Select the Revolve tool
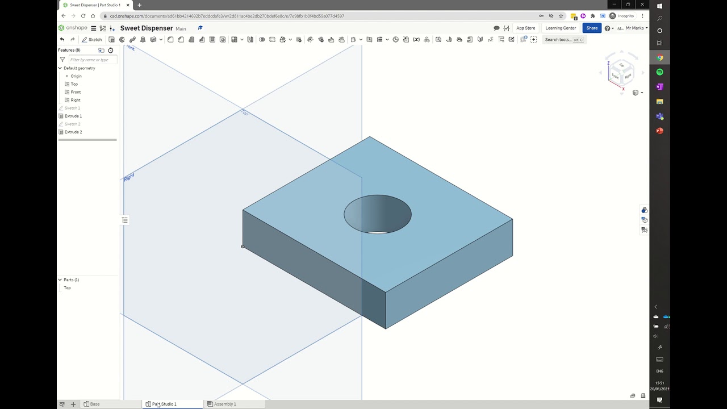The image size is (727, 409). click(x=122, y=40)
